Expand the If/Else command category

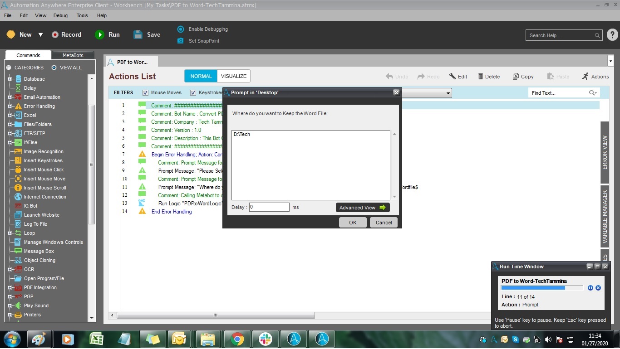[x=10, y=142]
